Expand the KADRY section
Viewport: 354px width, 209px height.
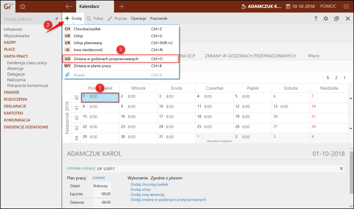tap(10, 43)
